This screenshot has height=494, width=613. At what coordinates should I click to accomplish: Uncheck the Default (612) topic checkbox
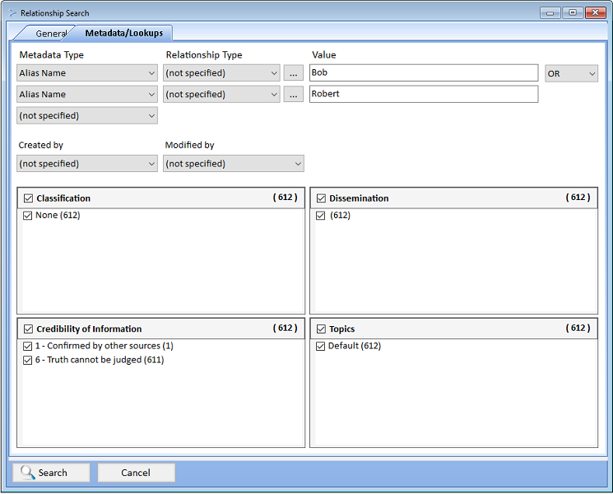321,346
